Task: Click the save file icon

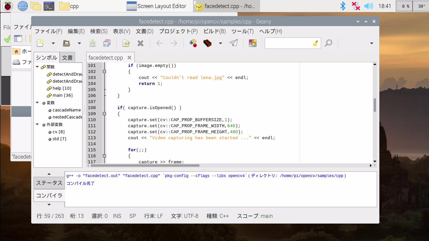Action: pos(92,43)
